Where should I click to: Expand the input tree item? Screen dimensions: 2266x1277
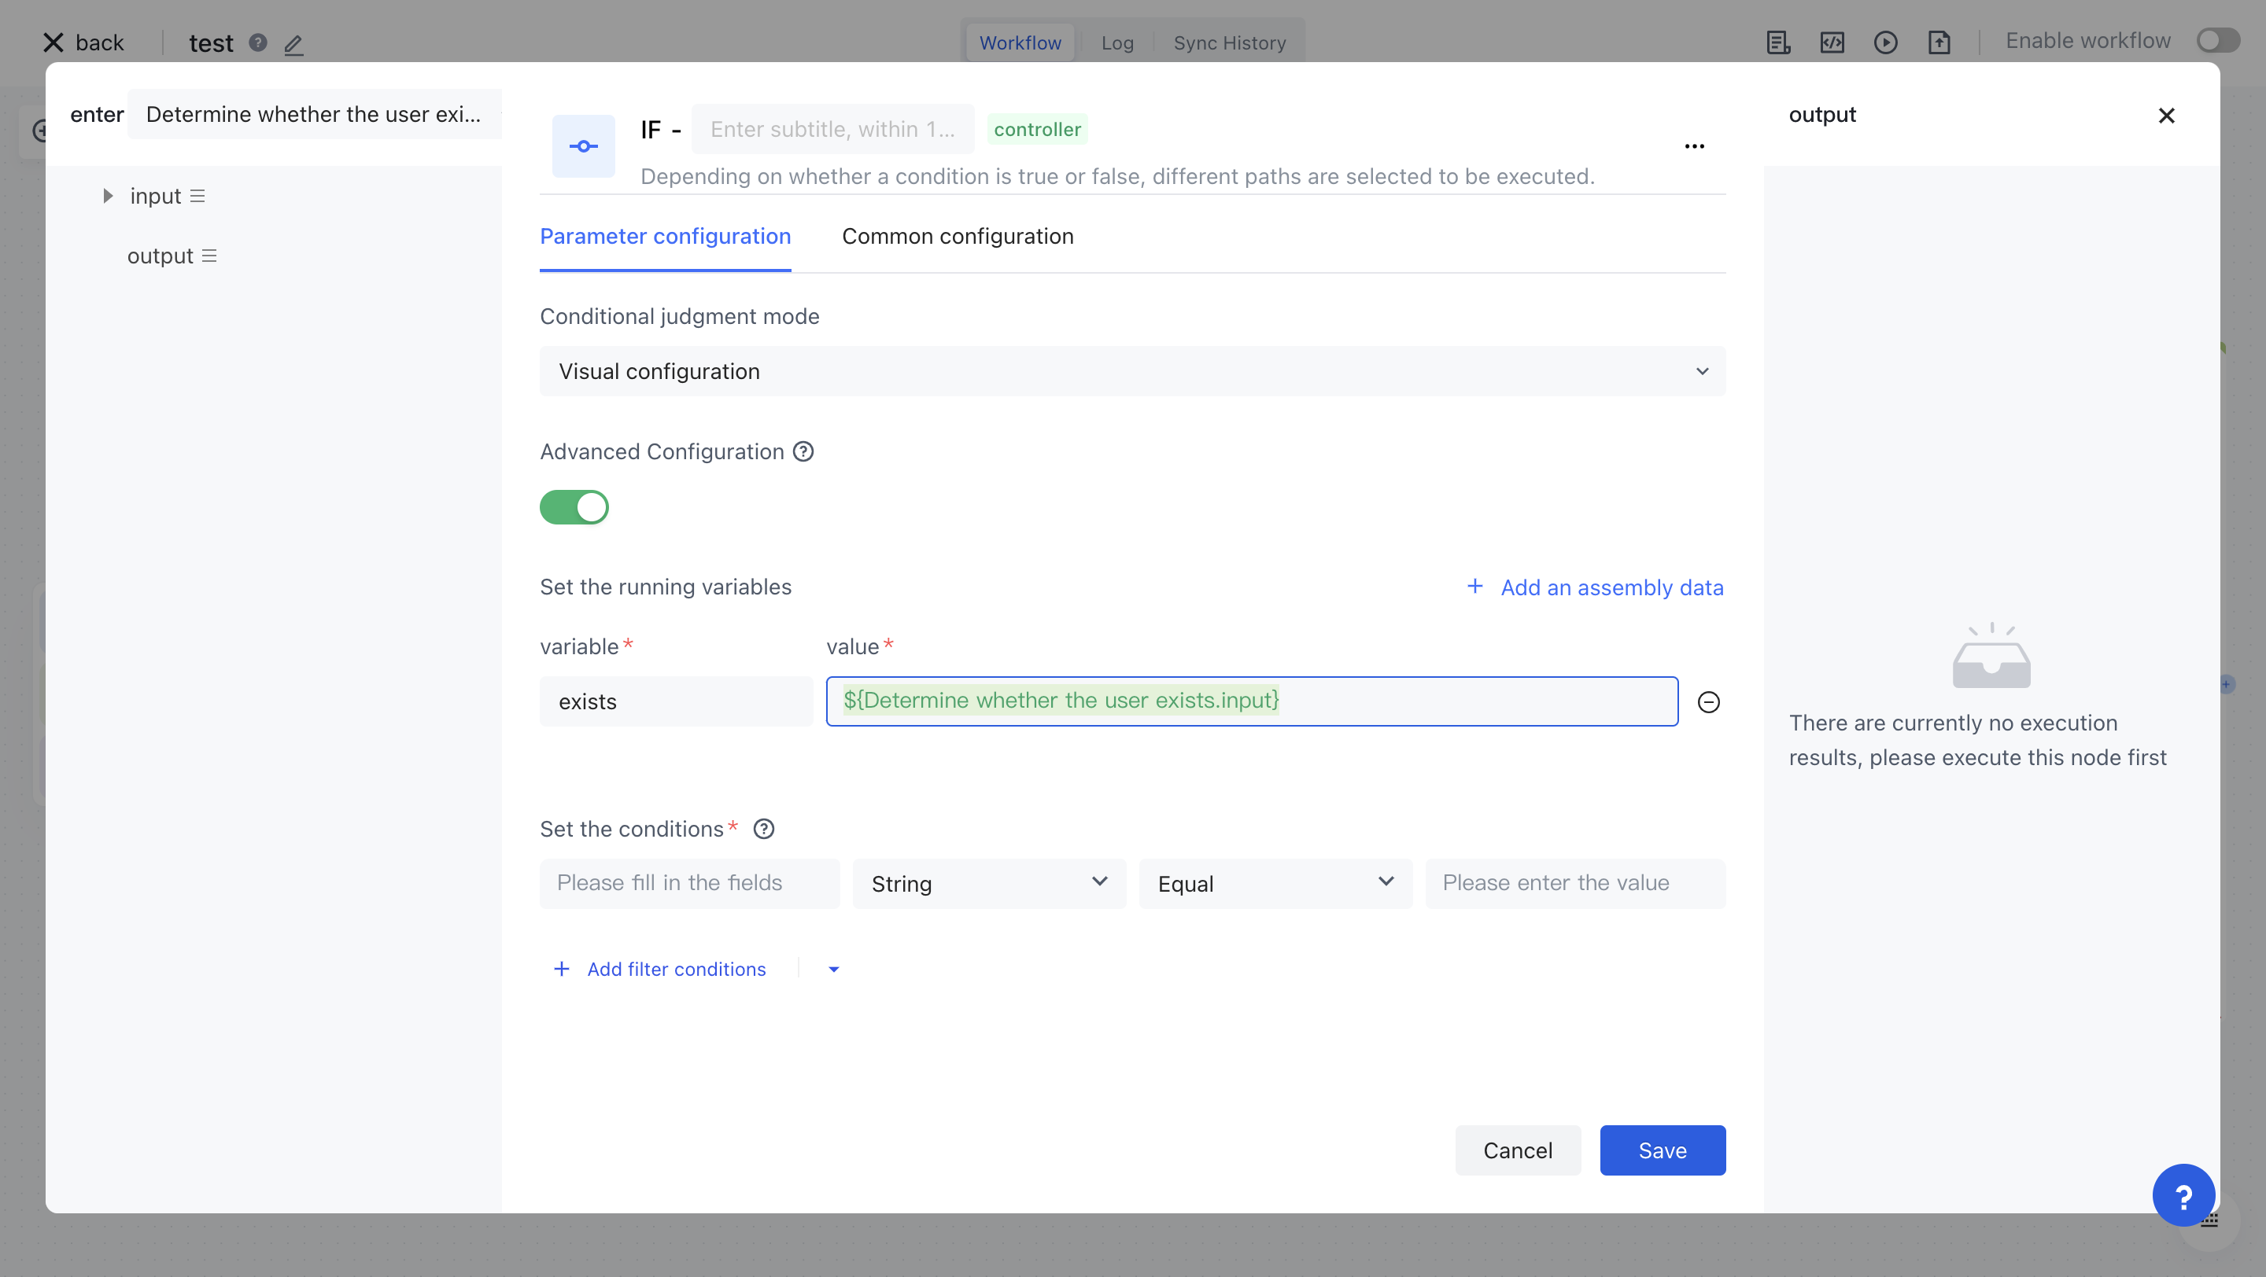(x=107, y=196)
